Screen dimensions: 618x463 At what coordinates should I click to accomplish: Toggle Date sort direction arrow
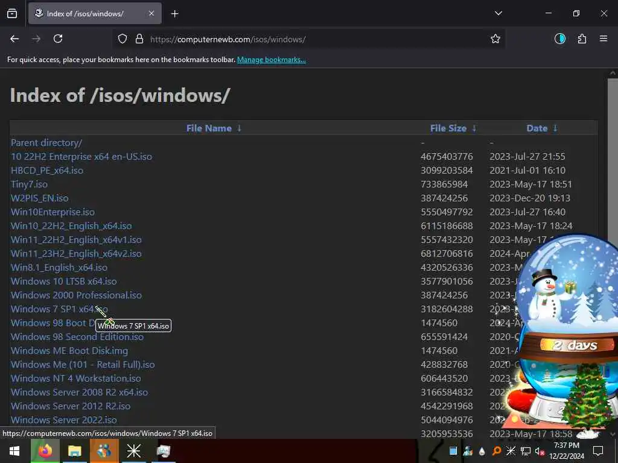point(555,128)
